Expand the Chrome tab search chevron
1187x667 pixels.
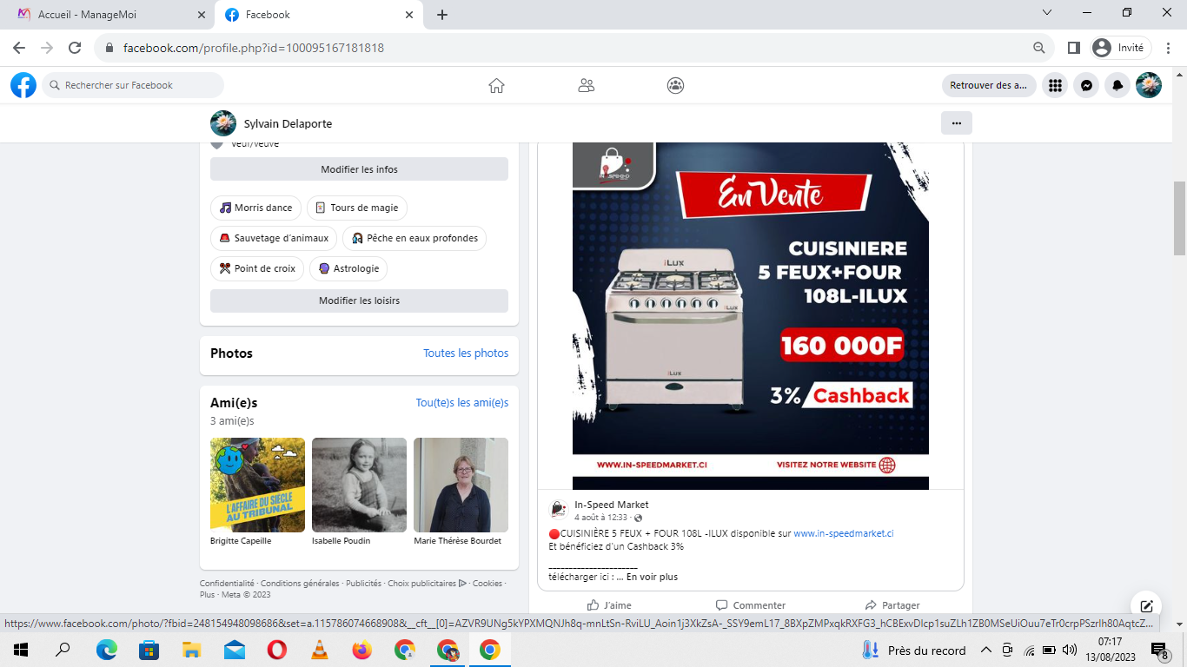point(1047,13)
